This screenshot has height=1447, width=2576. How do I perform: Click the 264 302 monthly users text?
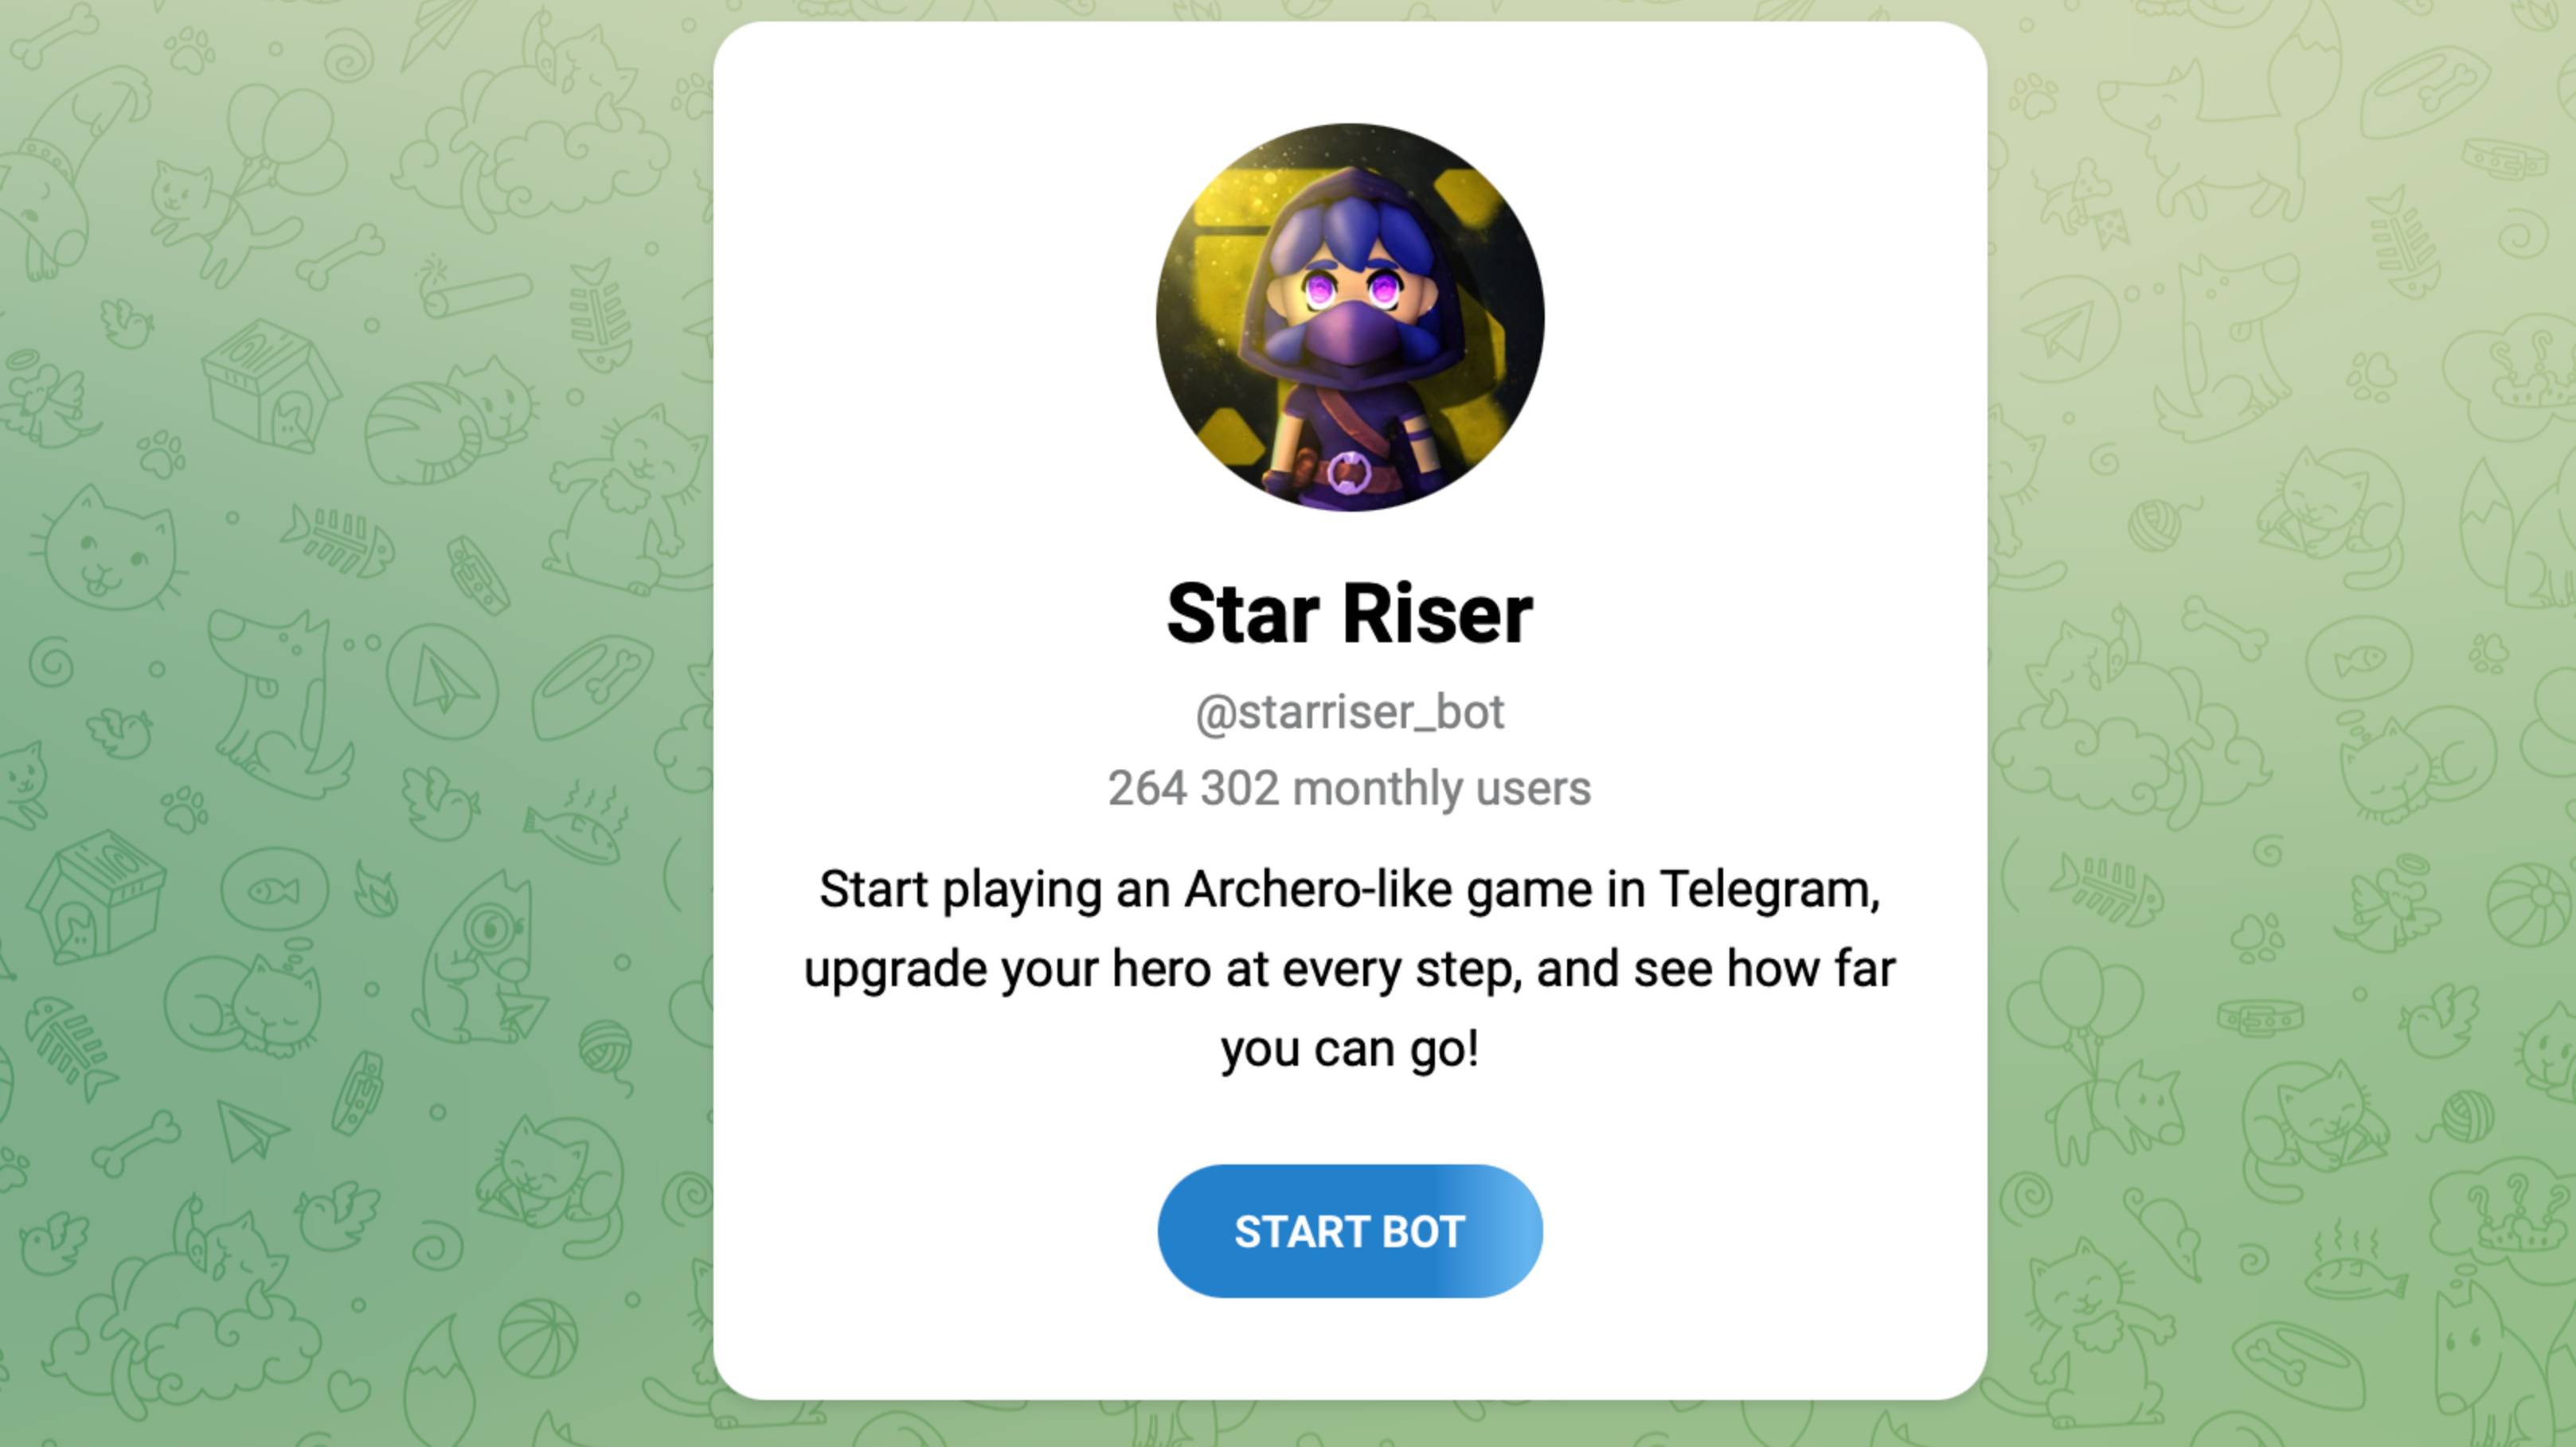point(1350,789)
